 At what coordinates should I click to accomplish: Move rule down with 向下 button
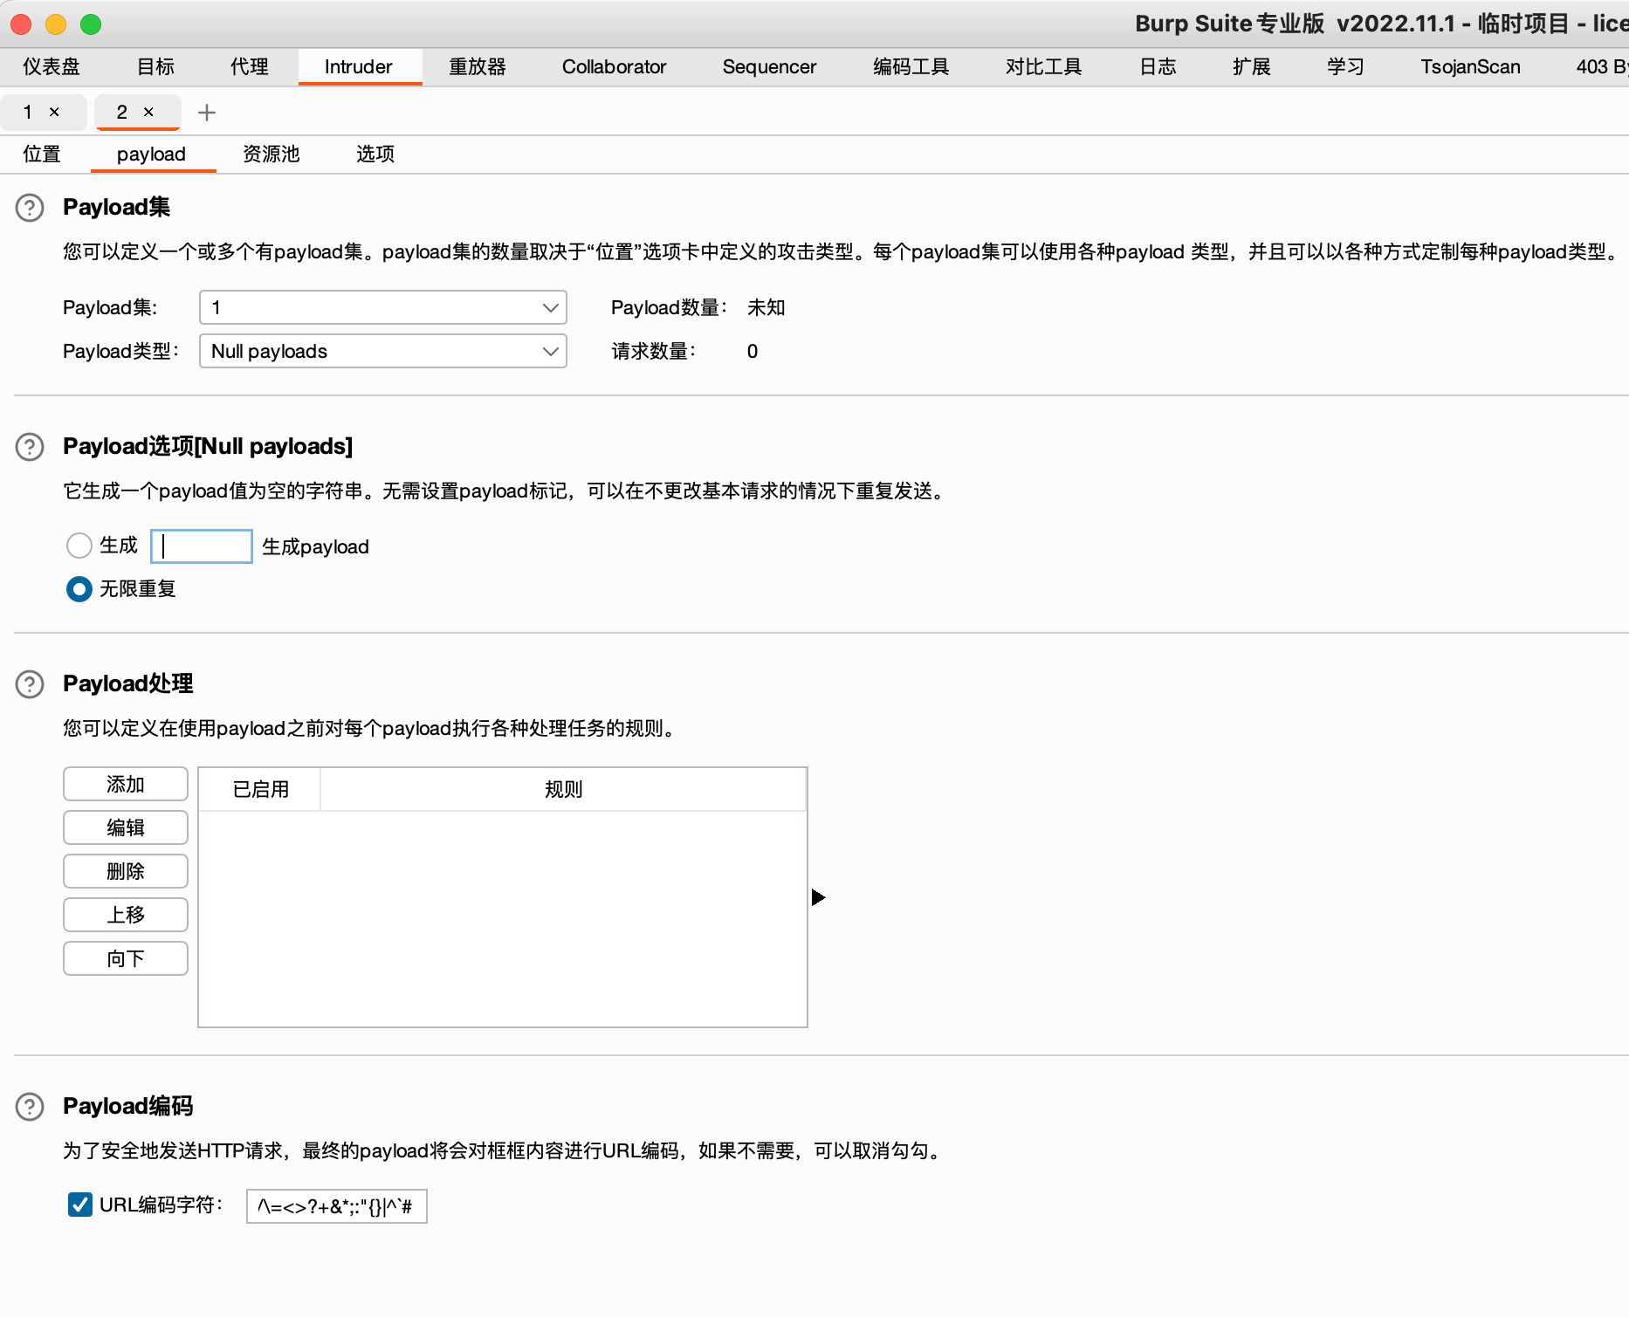click(x=126, y=958)
